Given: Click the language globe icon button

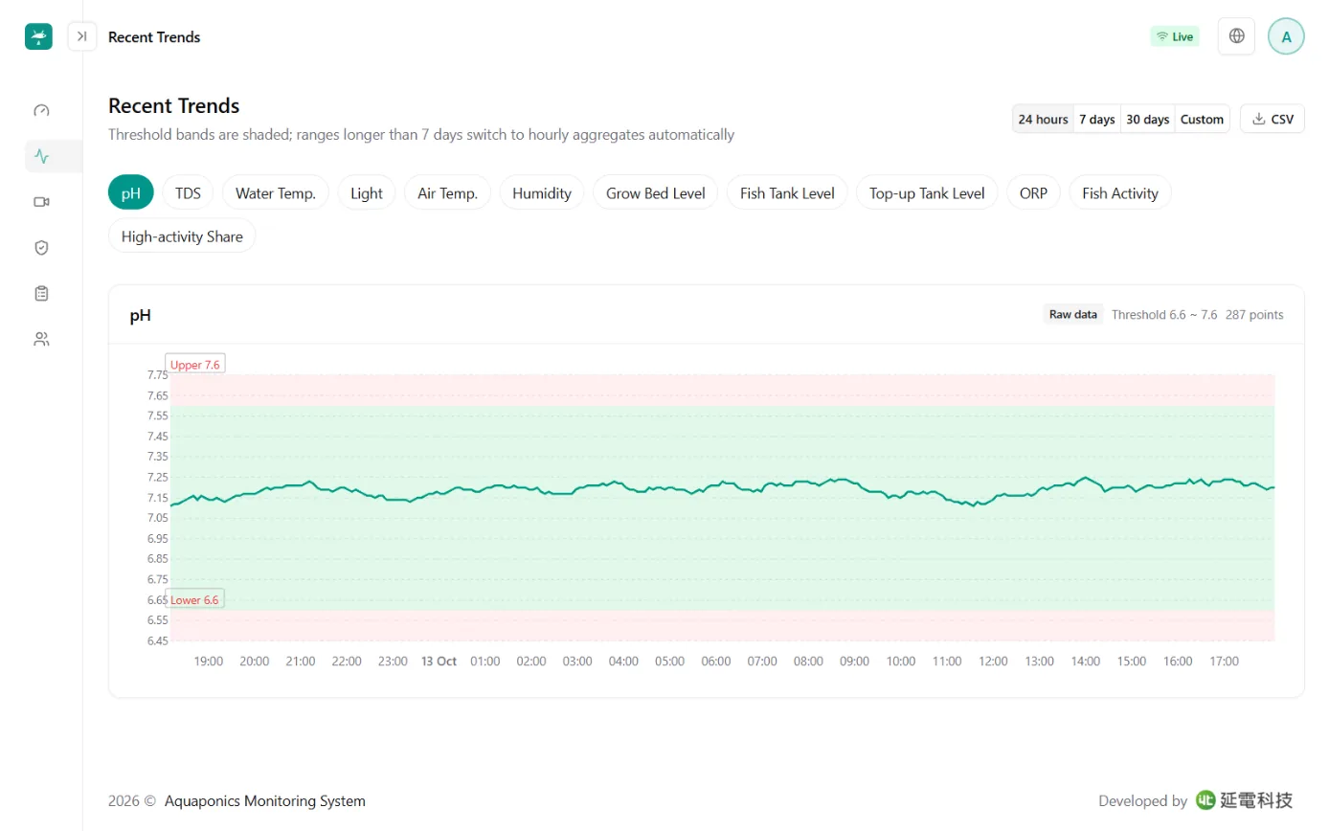Looking at the screenshot, I should [1236, 36].
